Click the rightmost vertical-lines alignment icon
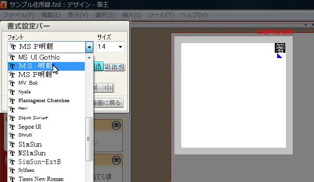The image size is (314, 182). [x=109, y=88]
